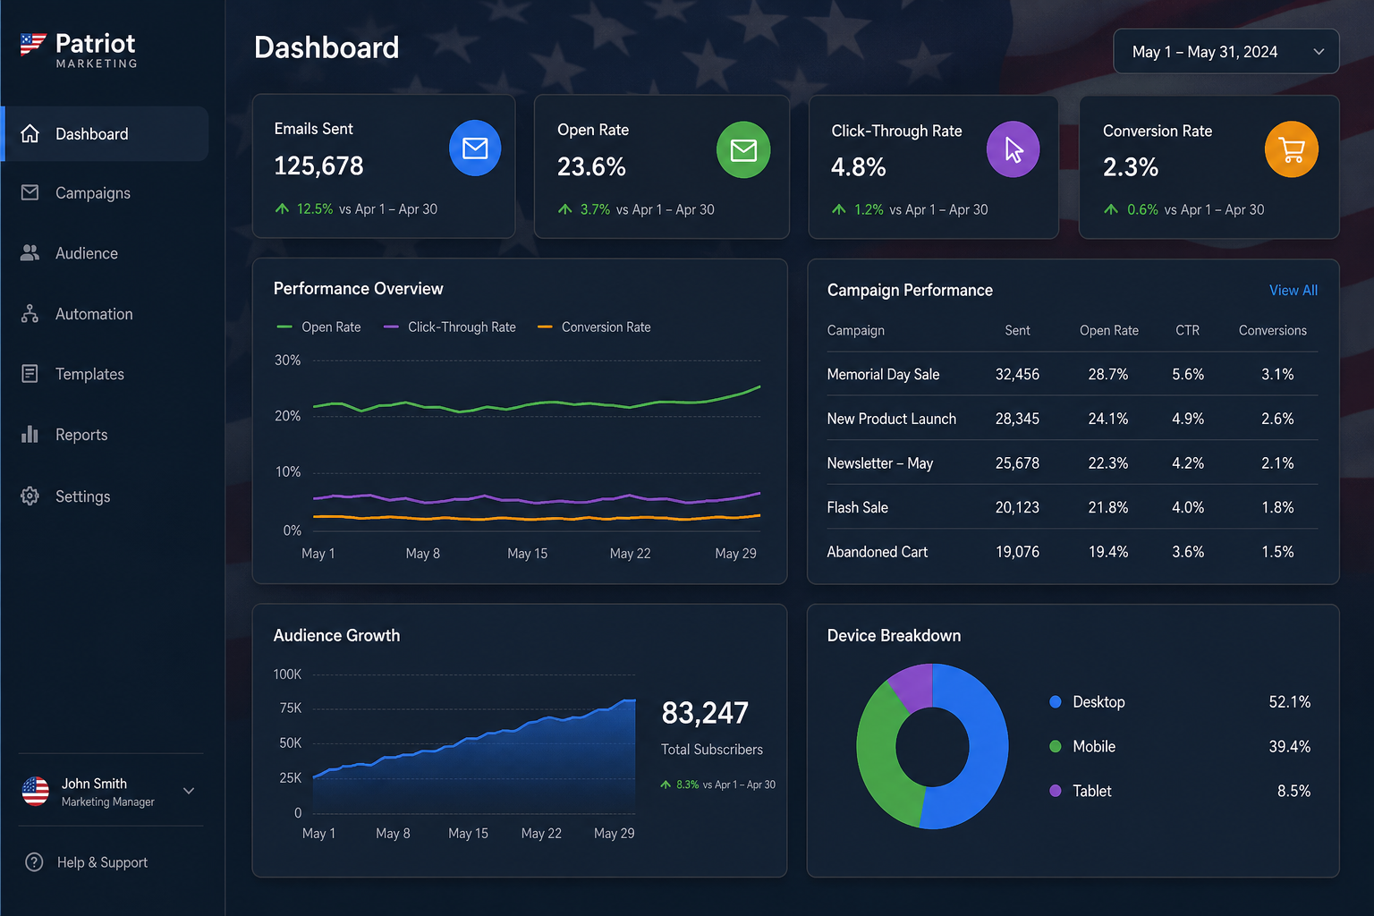The width and height of the screenshot is (1374, 916).
Task: Click the Campaign column header
Action: (x=855, y=330)
